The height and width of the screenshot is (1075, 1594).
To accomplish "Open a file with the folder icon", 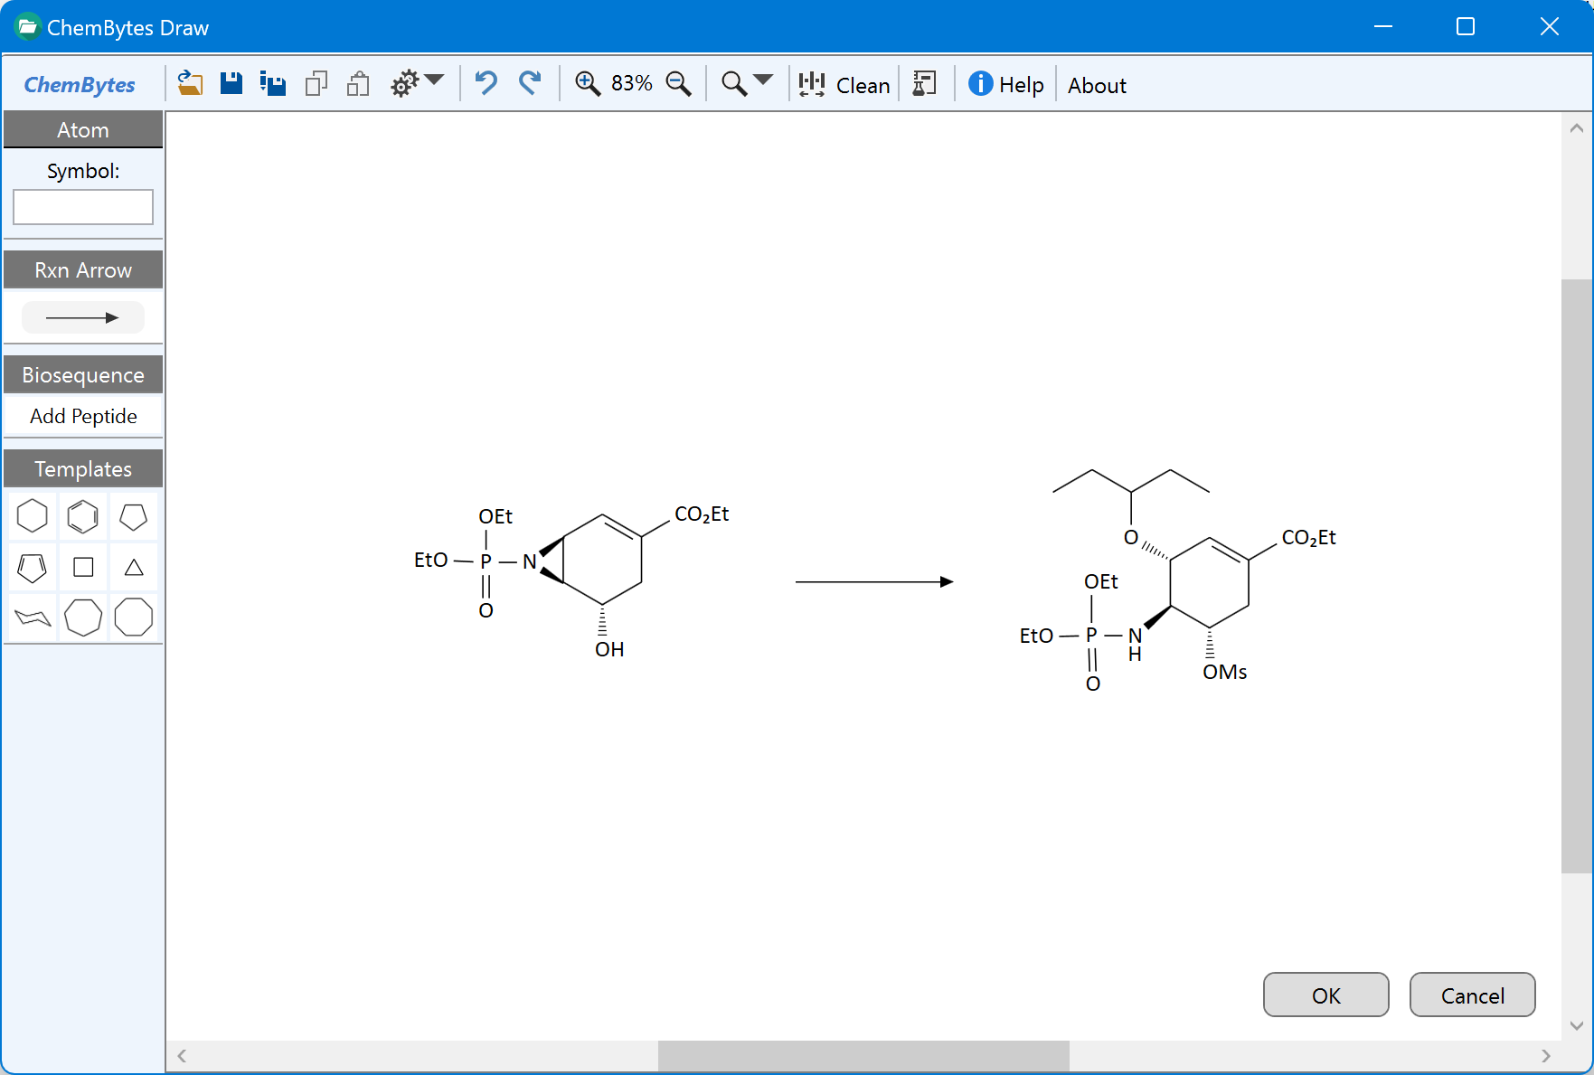I will [190, 84].
